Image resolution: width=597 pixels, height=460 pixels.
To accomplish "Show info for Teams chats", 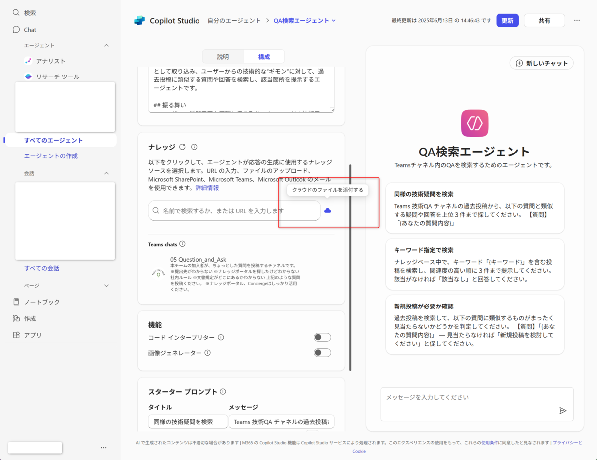I will pyautogui.click(x=182, y=244).
